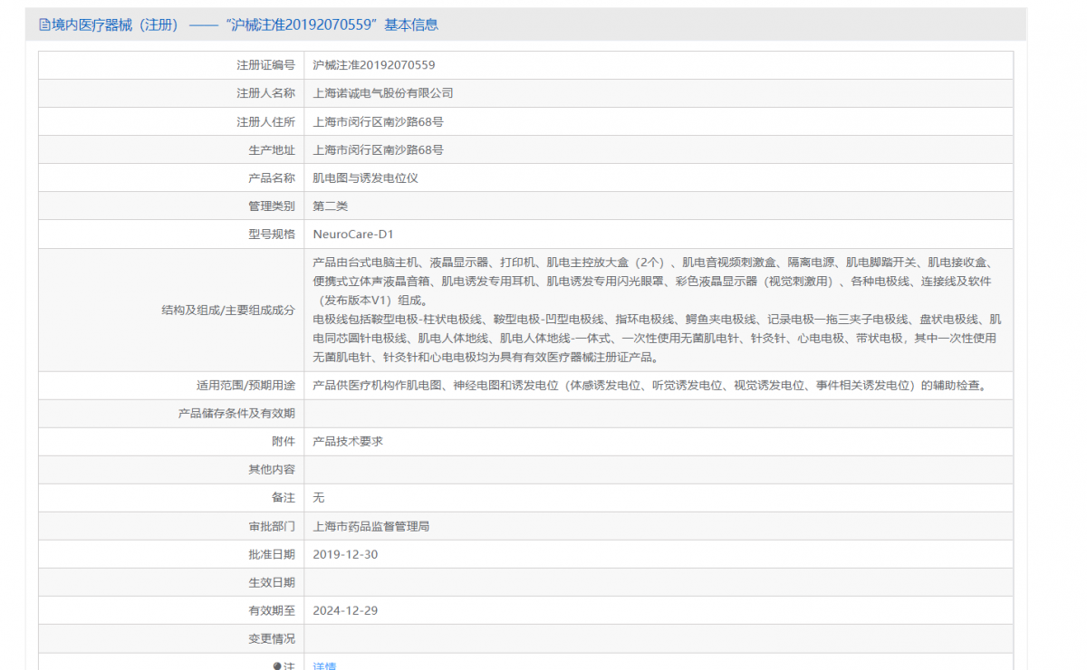Click approval date 2019-12-30
The width and height of the screenshot is (1087, 670).
[x=345, y=554]
